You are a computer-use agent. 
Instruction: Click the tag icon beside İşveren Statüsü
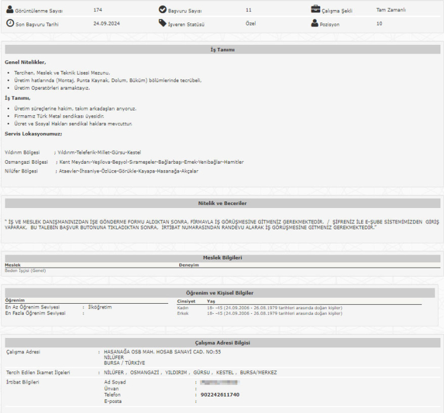click(163, 23)
